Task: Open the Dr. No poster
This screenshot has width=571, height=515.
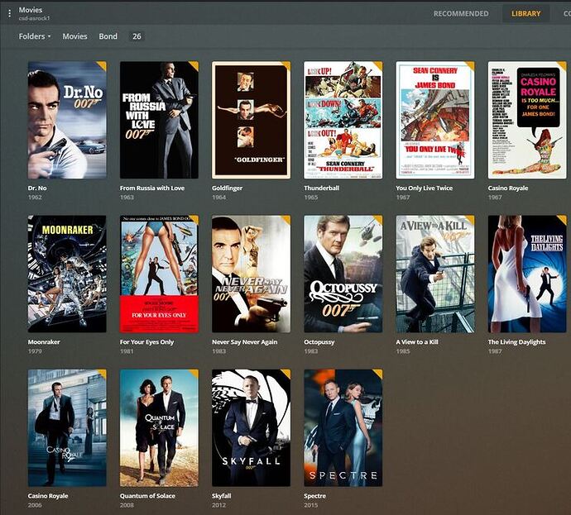Action: [x=67, y=120]
